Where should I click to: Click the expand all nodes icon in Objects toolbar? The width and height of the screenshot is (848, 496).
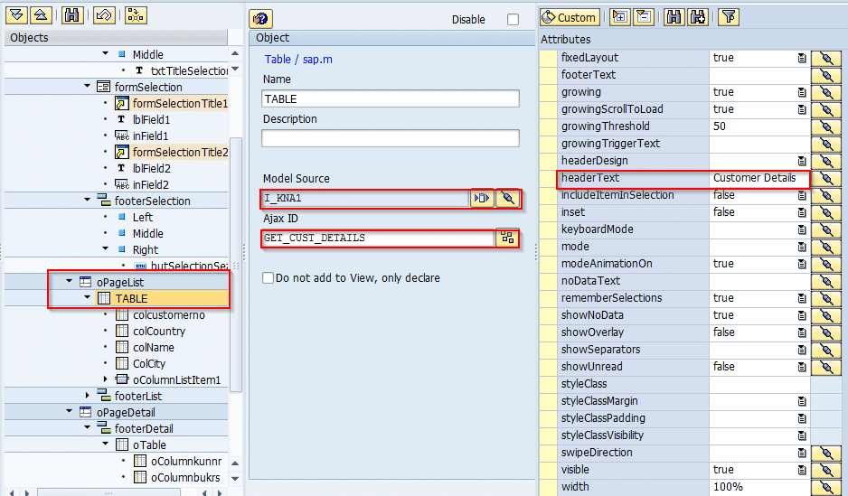click(x=16, y=16)
